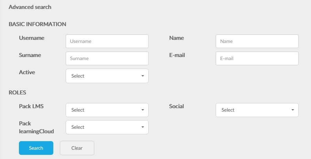Click the caret arrow of Pack learningCloud dropdown
The image size is (311, 159).
(x=143, y=127)
